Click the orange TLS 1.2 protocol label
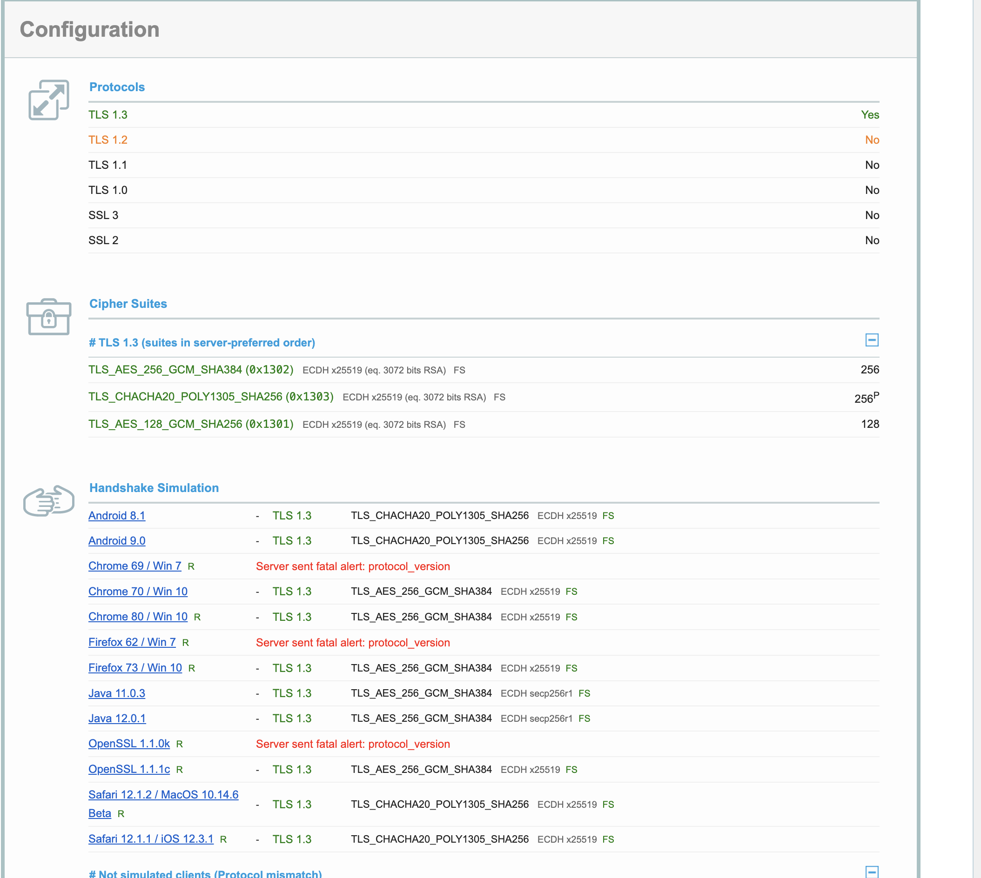The height and width of the screenshot is (878, 981). click(108, 140)
